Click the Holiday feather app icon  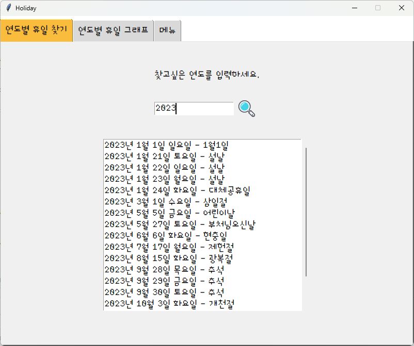(8, 8)
